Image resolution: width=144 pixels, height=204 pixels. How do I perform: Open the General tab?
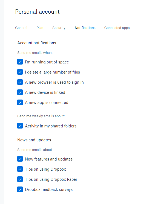point(21,28)
